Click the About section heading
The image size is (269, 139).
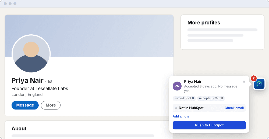[x=19, y=129]
